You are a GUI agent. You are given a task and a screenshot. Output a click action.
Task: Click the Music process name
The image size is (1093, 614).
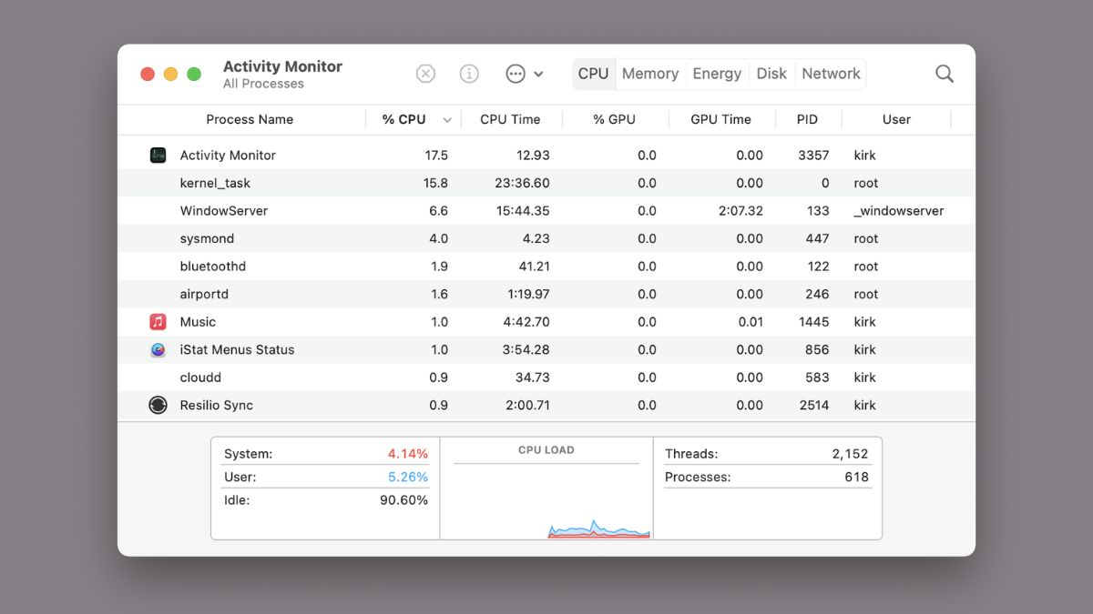click(198, 322)
